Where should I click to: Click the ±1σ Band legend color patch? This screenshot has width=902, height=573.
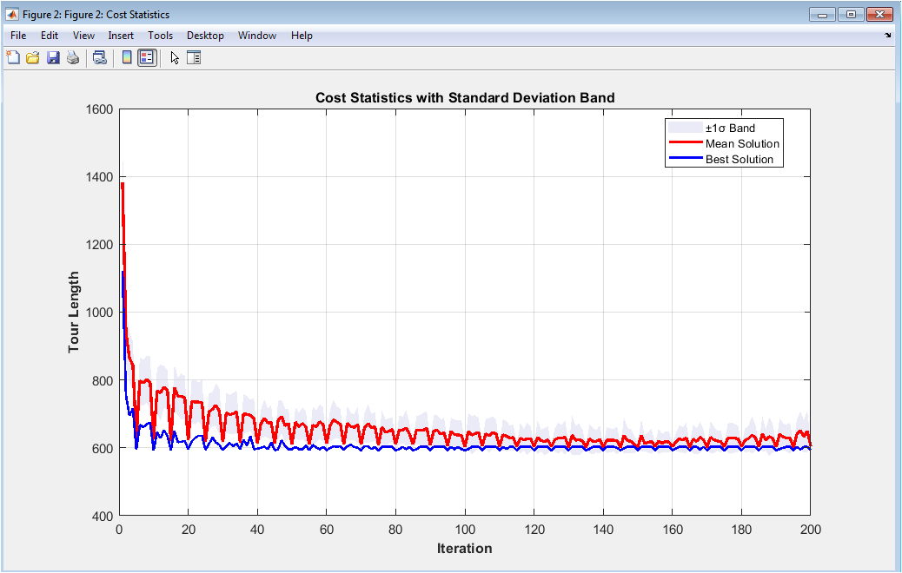pyautogui.click(x=684, y=128)
